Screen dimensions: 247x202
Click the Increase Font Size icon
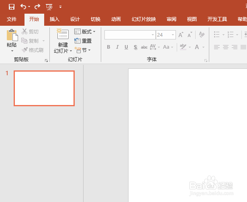[x=181, y=35]
